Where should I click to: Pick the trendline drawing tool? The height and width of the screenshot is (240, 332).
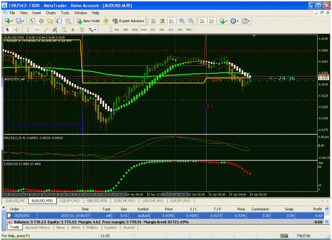coord(46,30)
